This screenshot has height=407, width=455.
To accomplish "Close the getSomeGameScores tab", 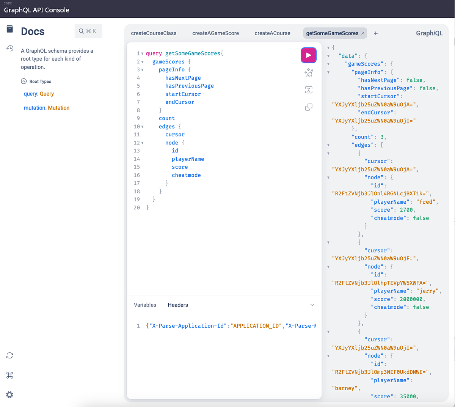I will point(362,33).
